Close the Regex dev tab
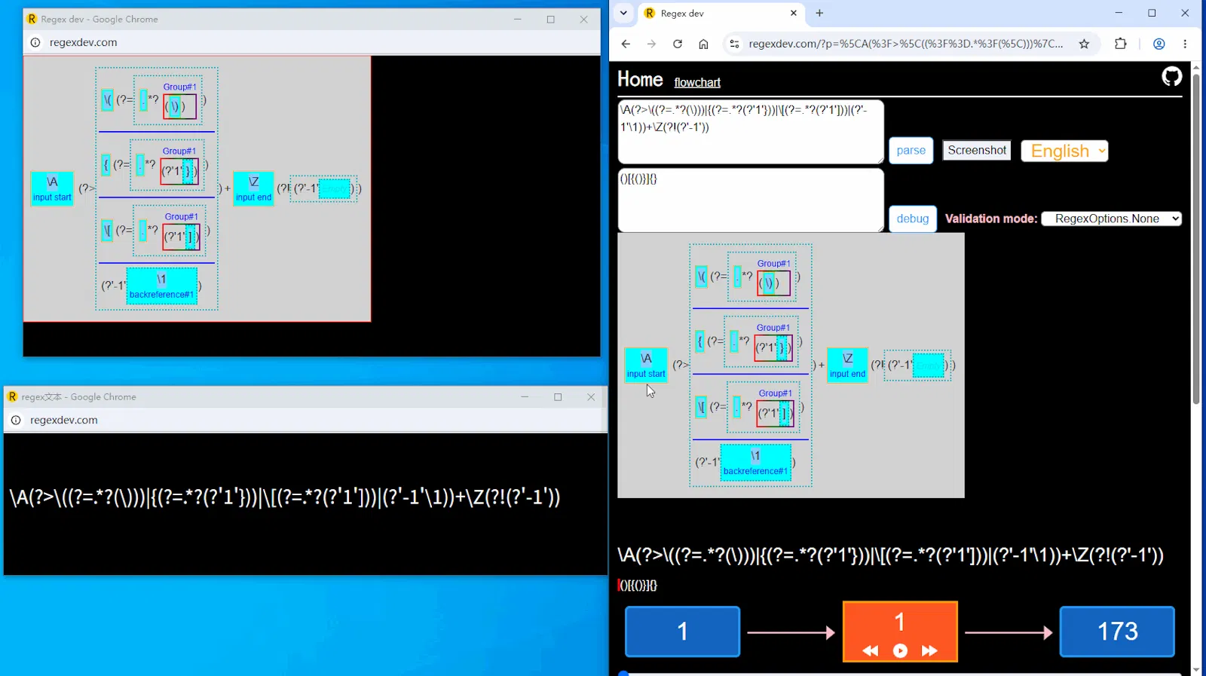The image size is (1206, 676). pos(793,13)
